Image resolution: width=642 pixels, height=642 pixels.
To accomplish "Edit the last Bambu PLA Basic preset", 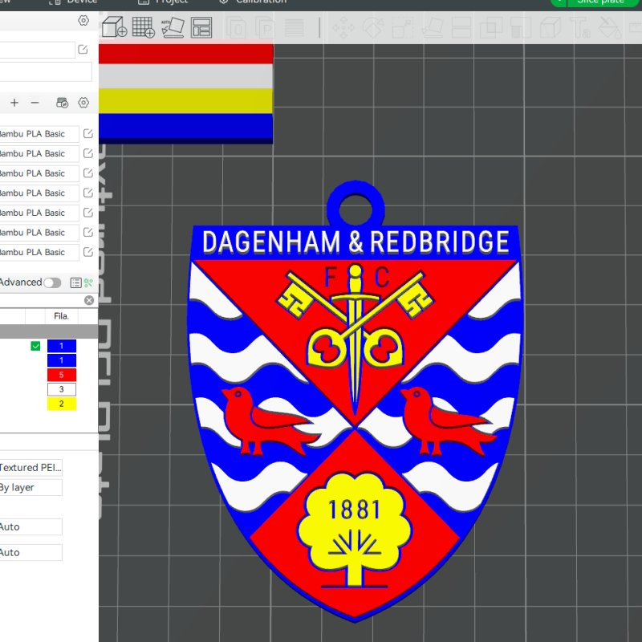I will coord(88,252).
